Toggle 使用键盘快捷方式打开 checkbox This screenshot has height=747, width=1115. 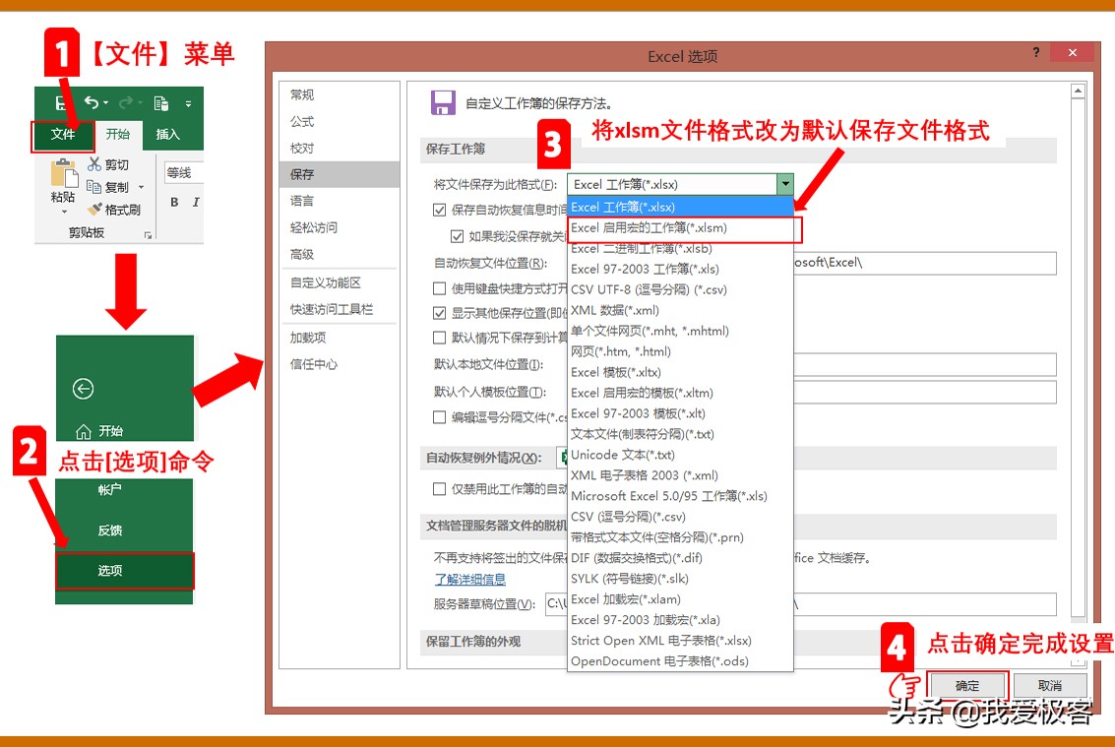click(440, 288)
